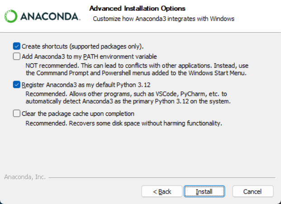The height and width of the screenshot is (204, 281).
Task: Click the default Python 3.12 label text
Action: [86, 85]
